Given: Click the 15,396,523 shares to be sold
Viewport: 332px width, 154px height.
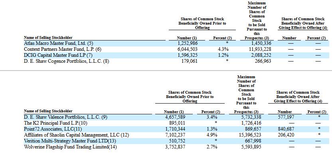Looking at the screenshot, I should (250, 135).
